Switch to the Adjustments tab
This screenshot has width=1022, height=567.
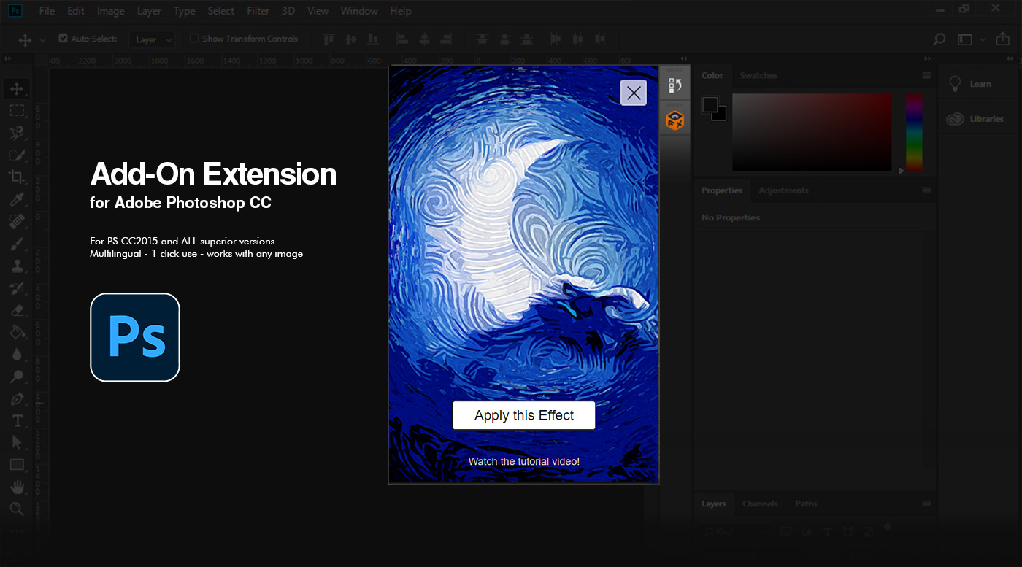click(783, 190)
